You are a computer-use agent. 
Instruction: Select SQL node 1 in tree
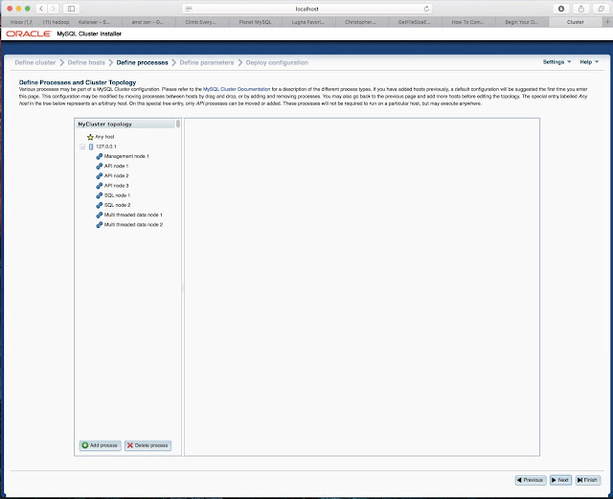pyautogui.click(x=117, y=195)
